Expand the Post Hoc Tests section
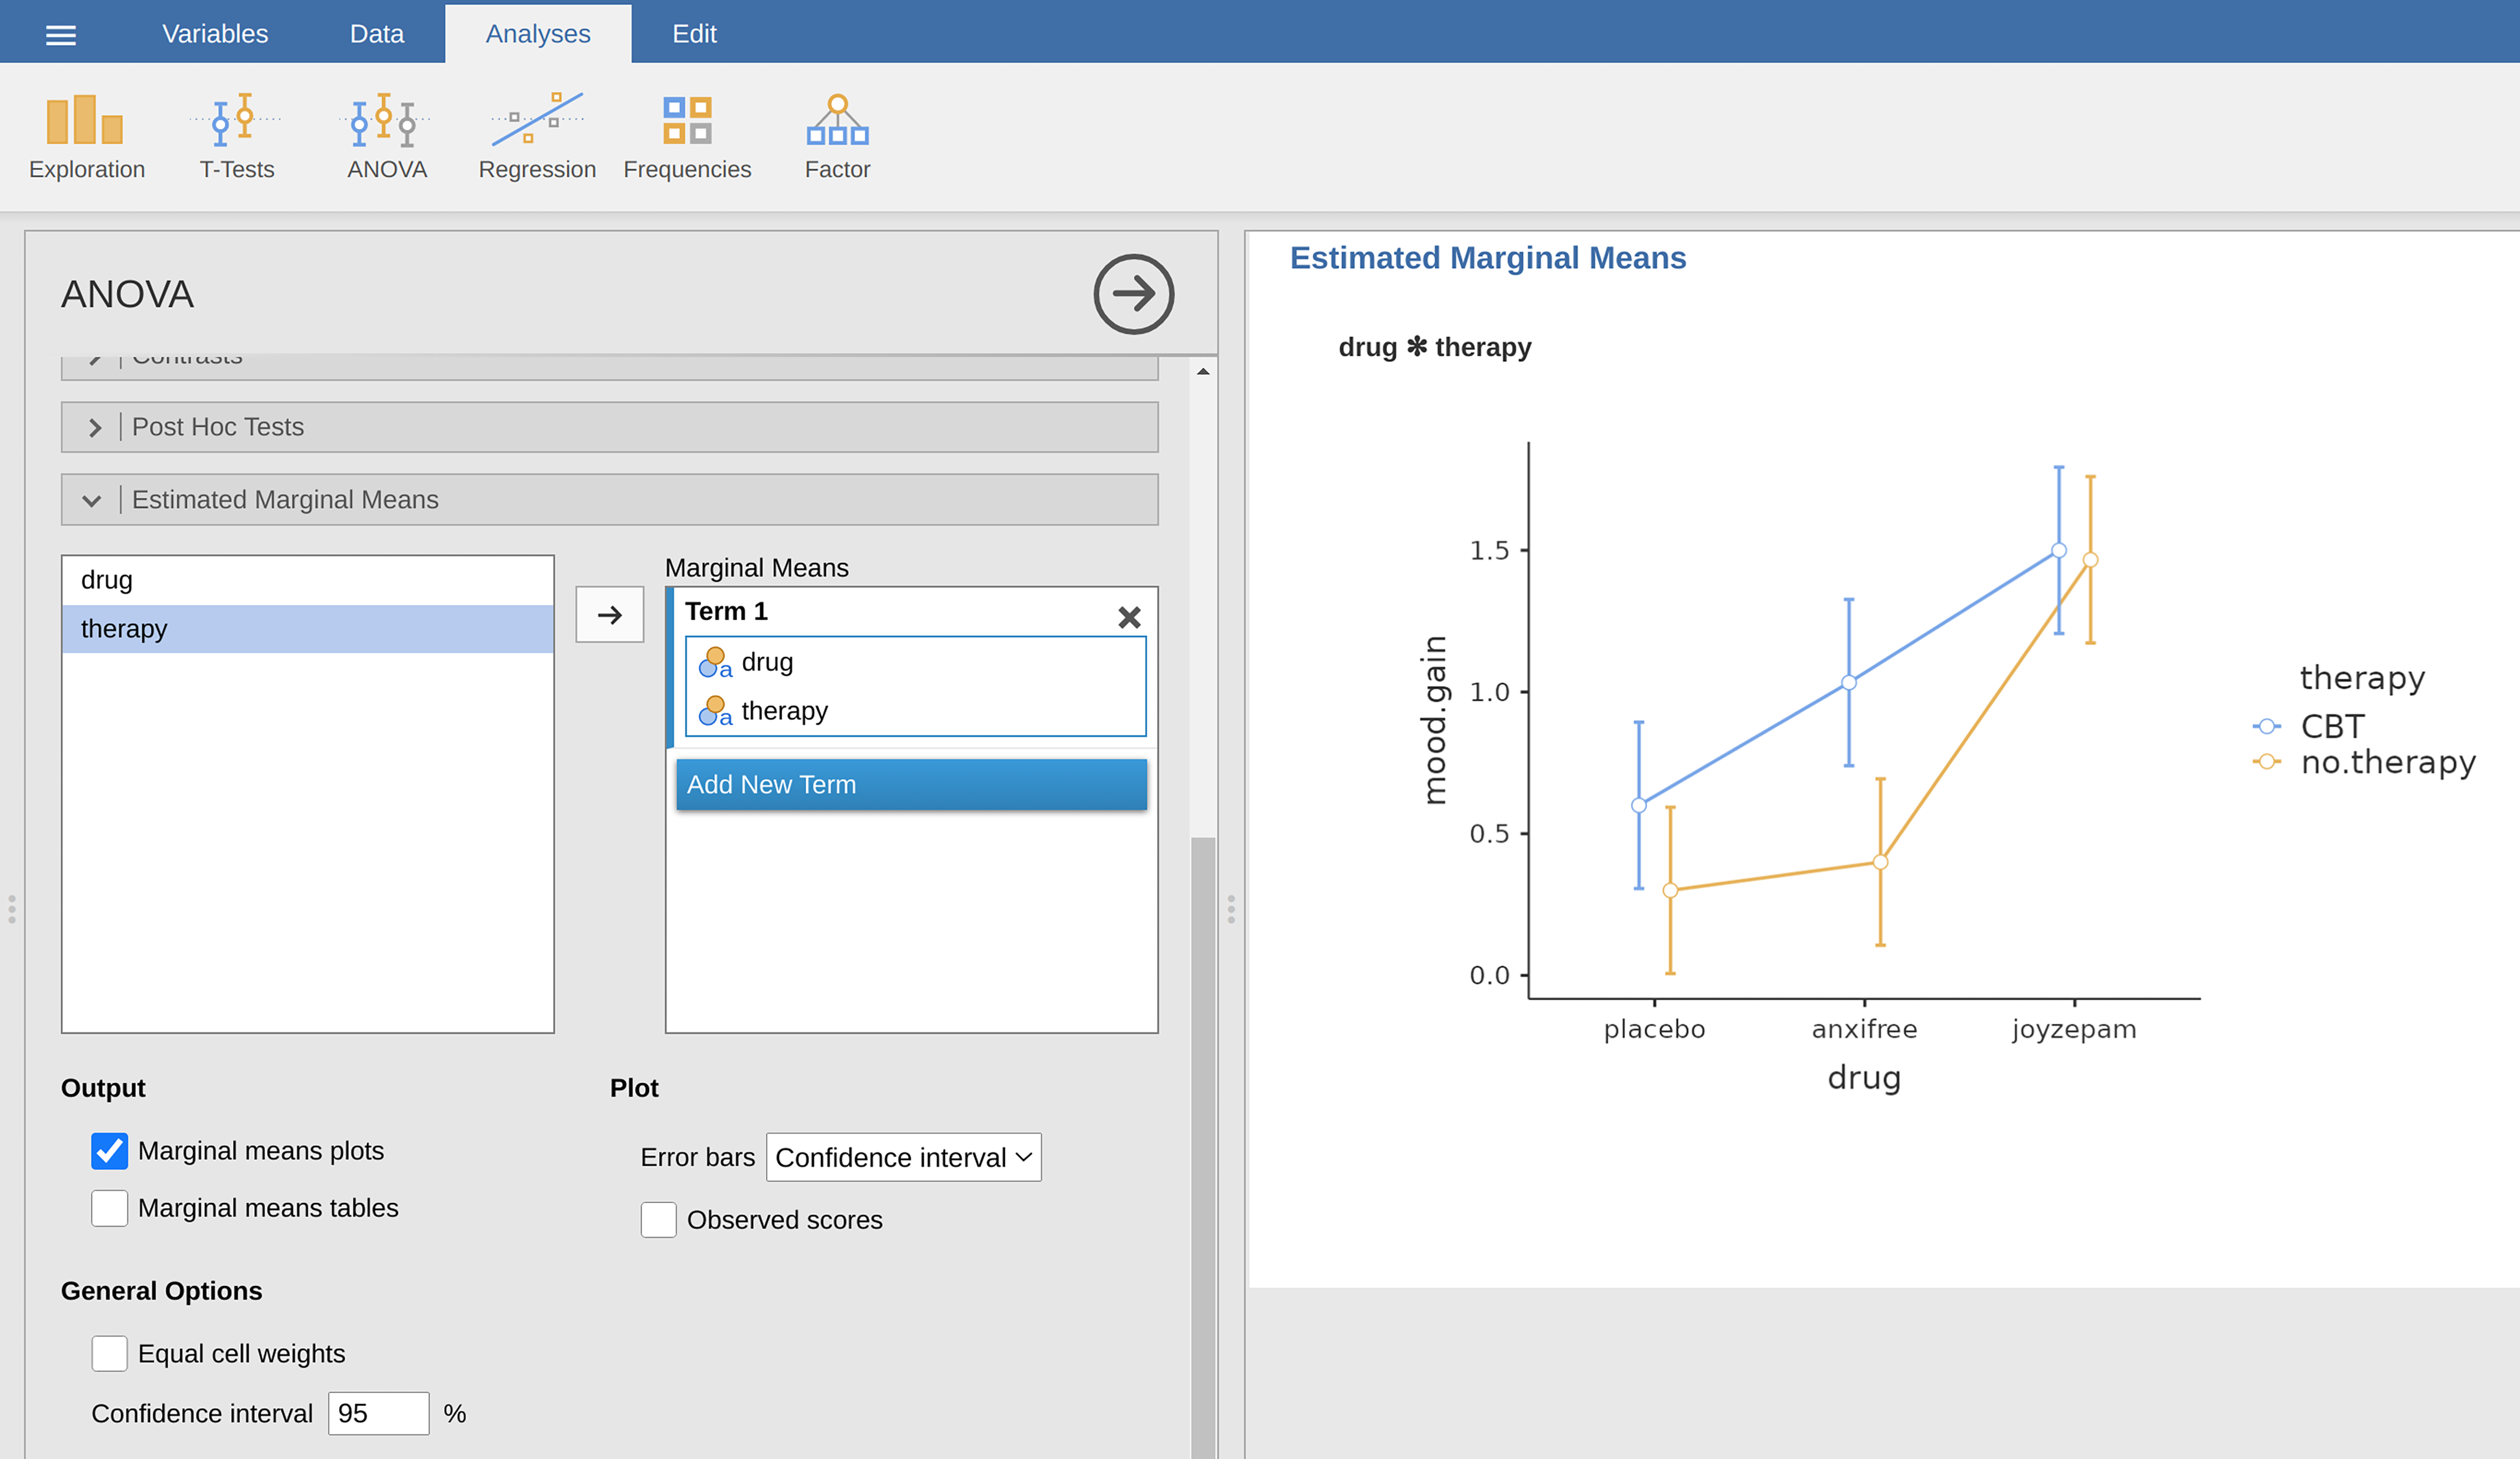The image size is (2520, 1459). (610, 427)
